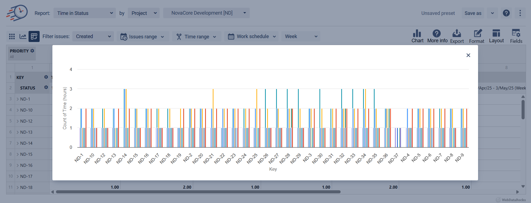This screenshot has width=531, height=203.
Task: Open the NovaCore Development project dropdown
Action: point(206,13)
